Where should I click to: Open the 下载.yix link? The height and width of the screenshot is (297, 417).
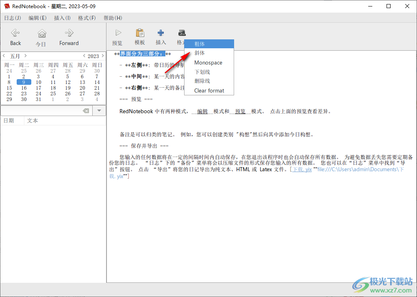point(302,169)
